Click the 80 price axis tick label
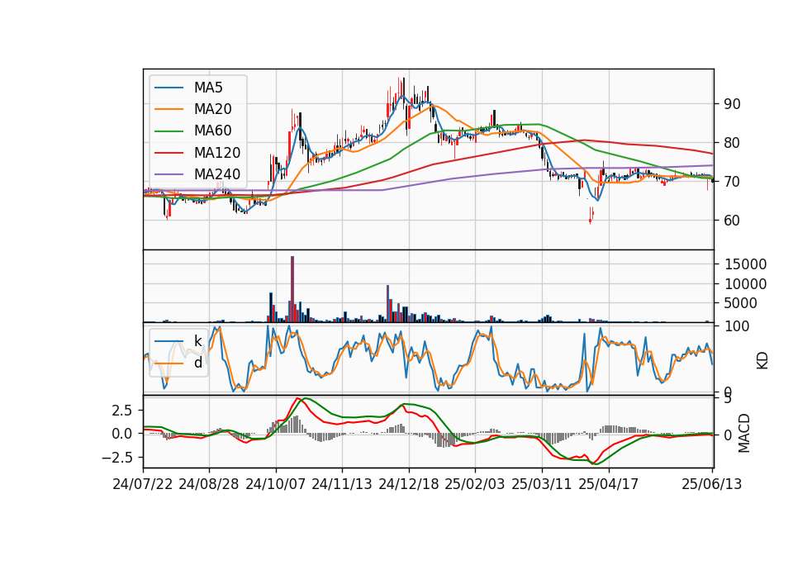 pos(732,143)
